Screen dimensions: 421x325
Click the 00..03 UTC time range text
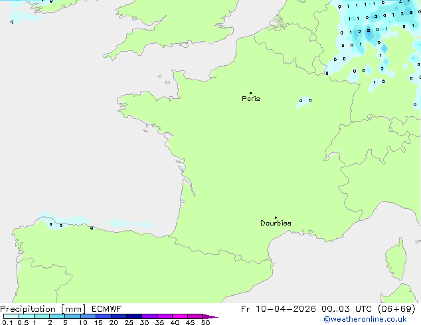click(x=347, y=309)
